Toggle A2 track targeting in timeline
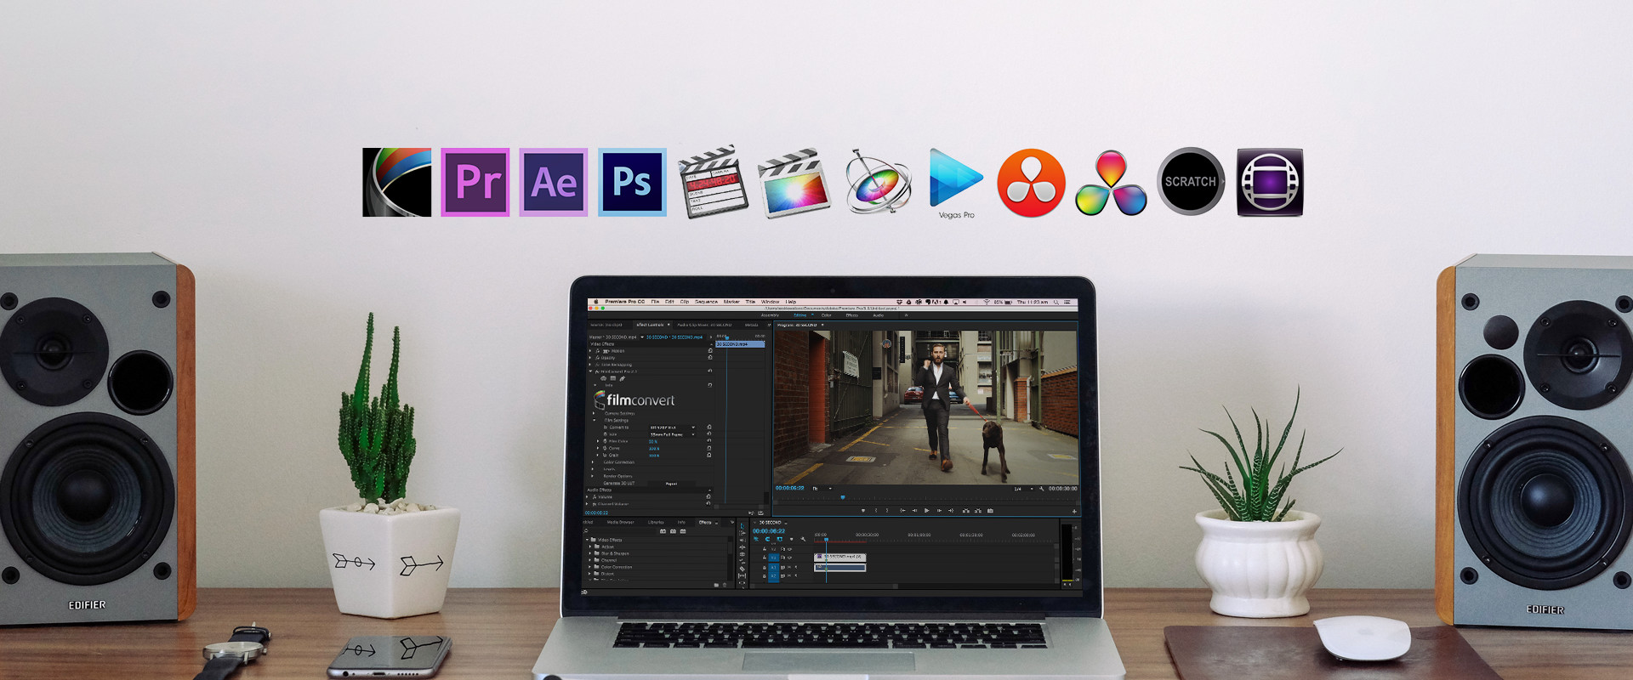 (x=773, y=576)
